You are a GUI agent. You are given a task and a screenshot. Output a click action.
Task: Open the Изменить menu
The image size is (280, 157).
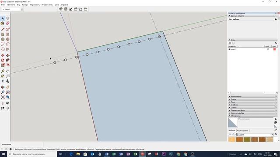point(11,5)
